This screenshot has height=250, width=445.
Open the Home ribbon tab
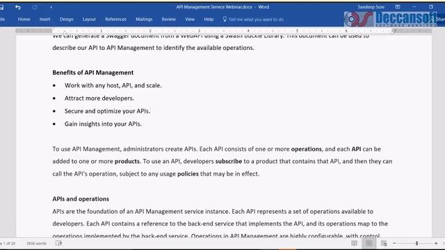24,19
